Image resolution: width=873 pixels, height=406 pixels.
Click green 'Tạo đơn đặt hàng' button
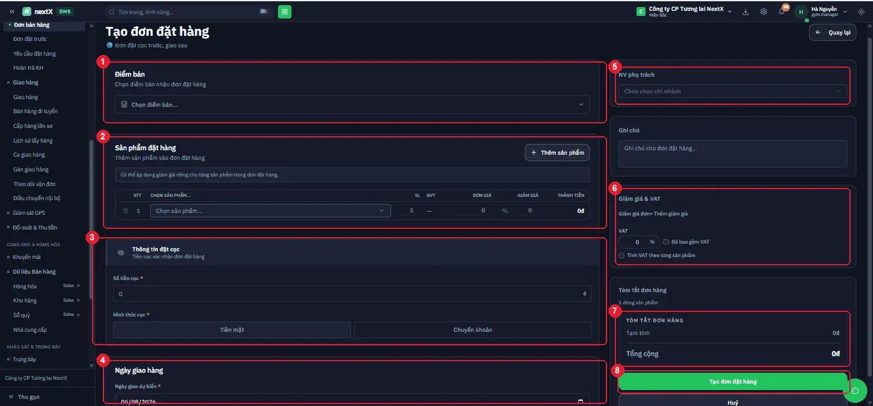(733, 382)
